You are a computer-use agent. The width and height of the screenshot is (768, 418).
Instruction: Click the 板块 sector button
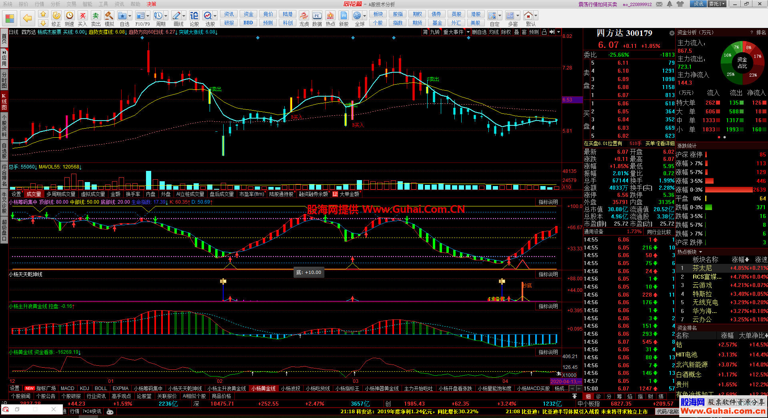point(378,14)
